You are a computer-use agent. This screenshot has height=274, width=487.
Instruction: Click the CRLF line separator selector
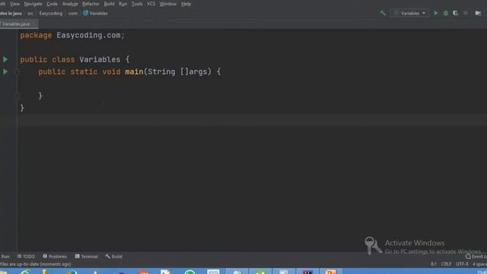(x=447, y=264)
